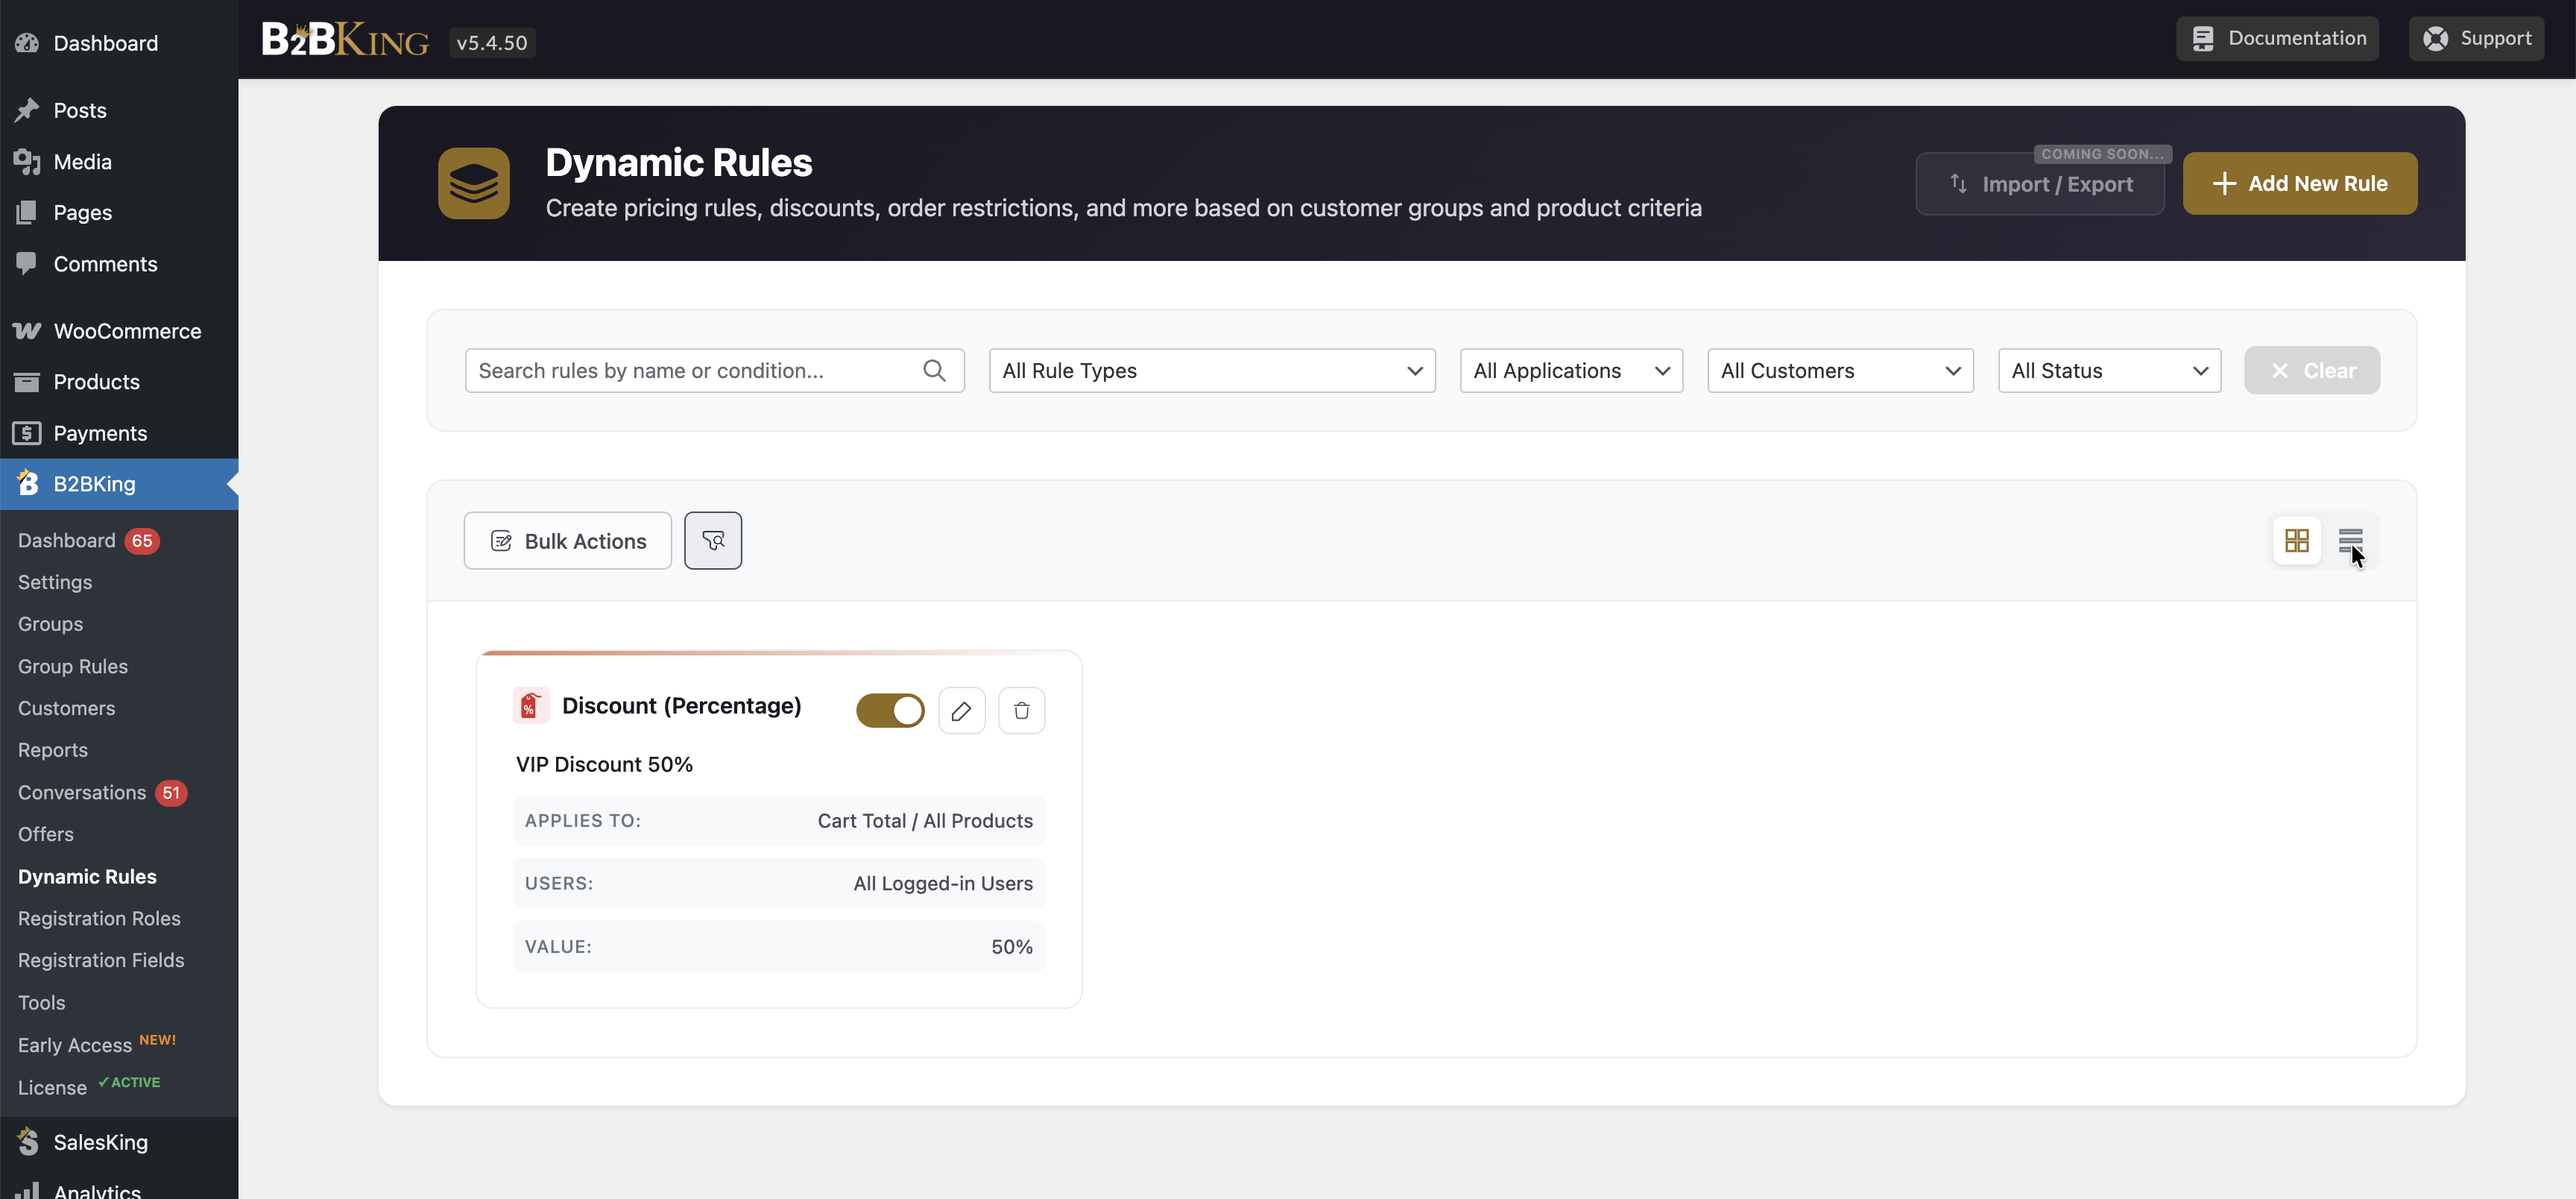
Task: Click the Add New Rule button
Action: pyautogui.click(x=2299, y=184)
